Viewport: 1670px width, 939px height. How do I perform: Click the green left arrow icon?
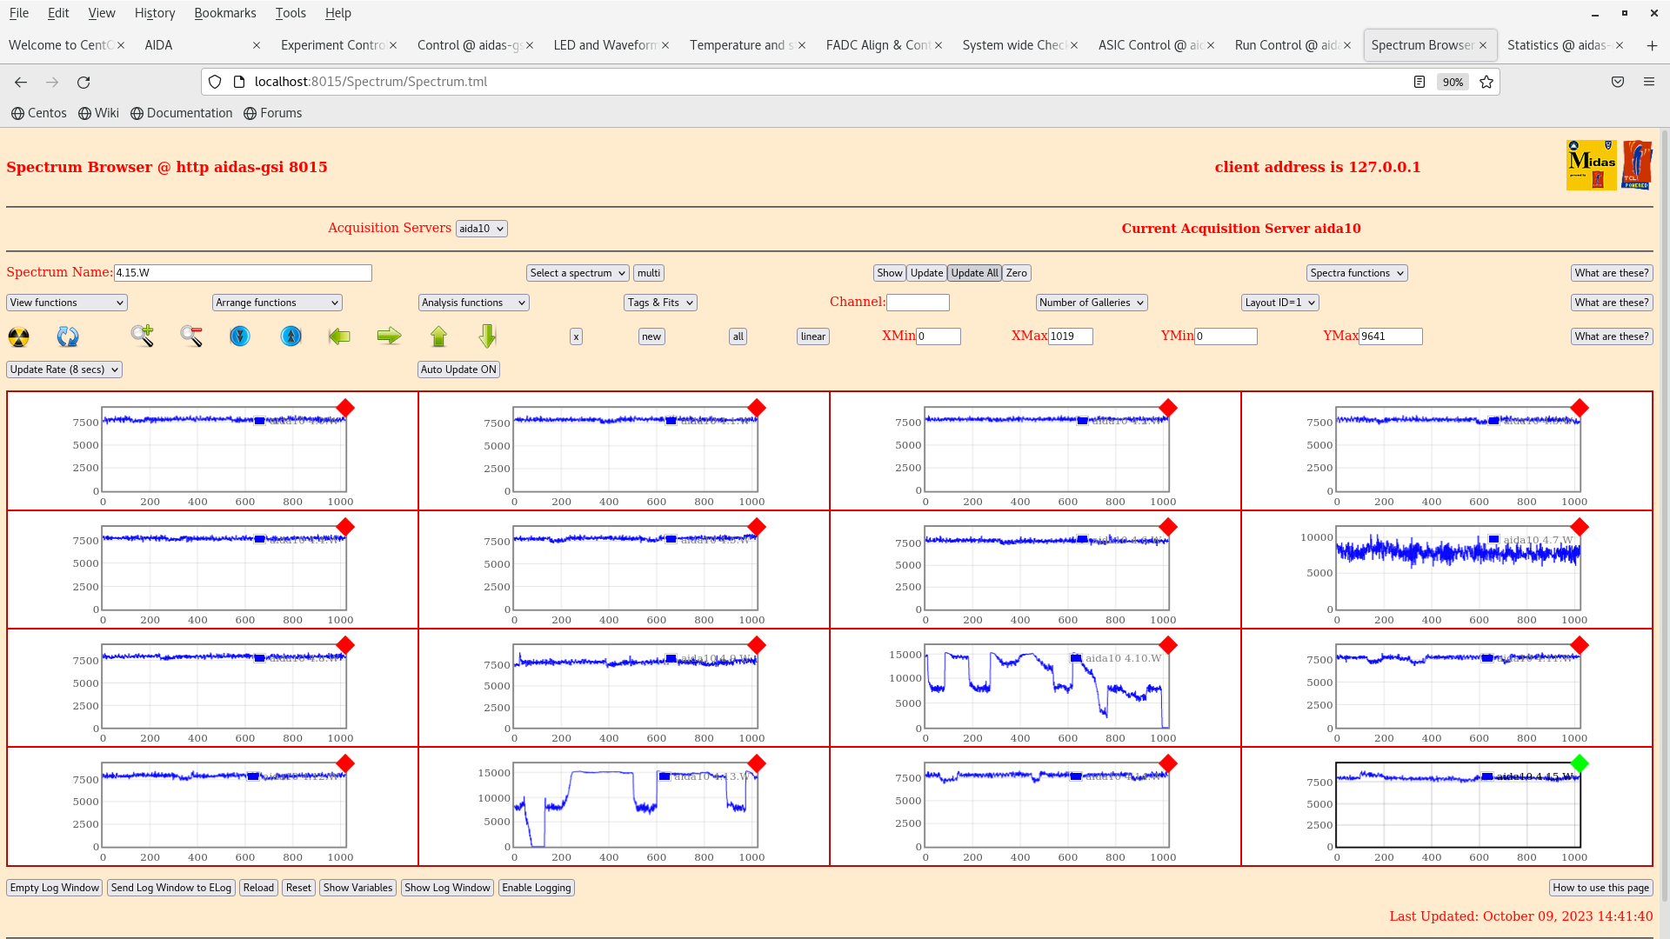(x=339, y=336)
